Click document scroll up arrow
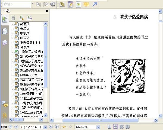 pyautogui.click(x=160, y=11)
